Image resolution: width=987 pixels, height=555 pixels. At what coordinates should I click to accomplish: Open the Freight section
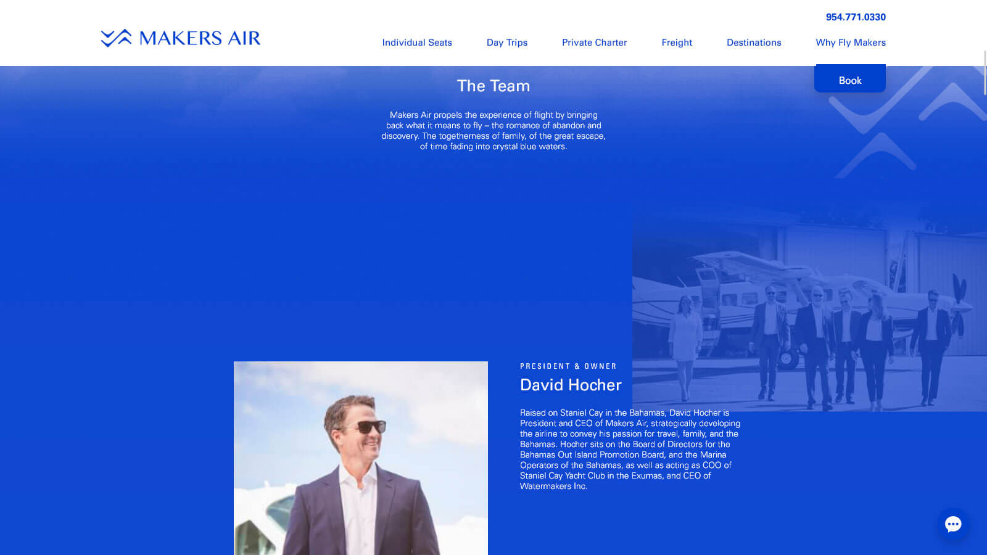[x=677, y=43]
